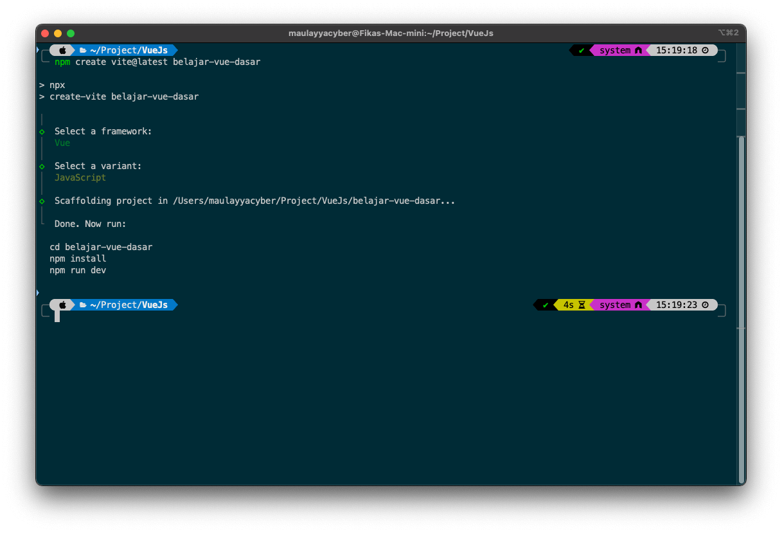This screenshot has height=533, width=782.
Task: Click the 'Select a framework:' prompt text
Action: tap(103, 131)
